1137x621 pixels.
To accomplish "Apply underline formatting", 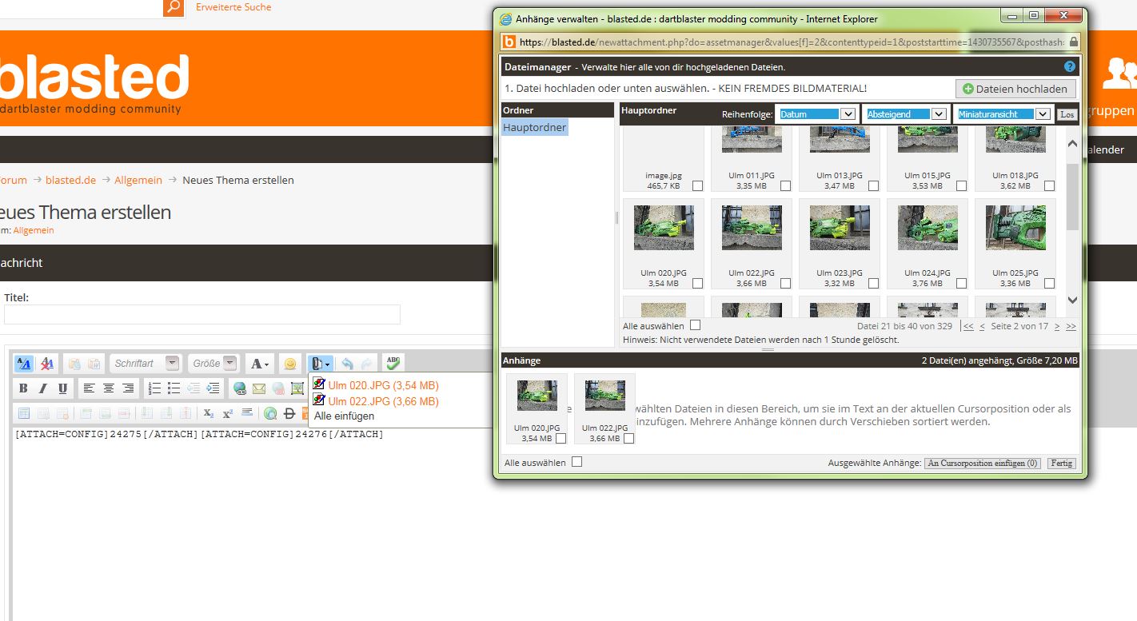I will pyautogui.click(x=62, y=388).
